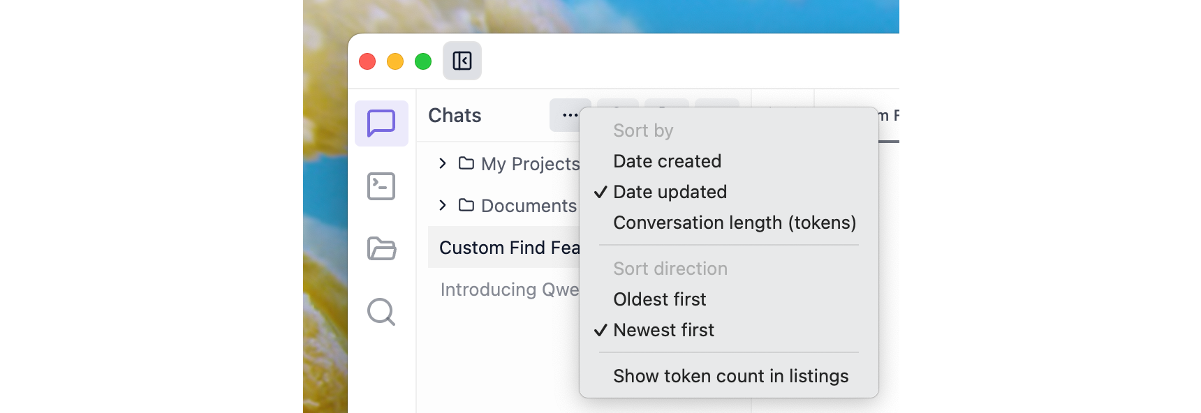The image size is (1201, 413).
Task: Click the green fullscreen window button
Action: coord(423,61)
